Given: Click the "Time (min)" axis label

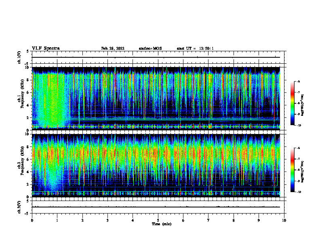Looking at the screenshot, I should (x=162, y=224).
